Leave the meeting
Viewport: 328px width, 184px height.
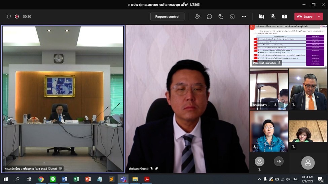(x=305, y=16)
